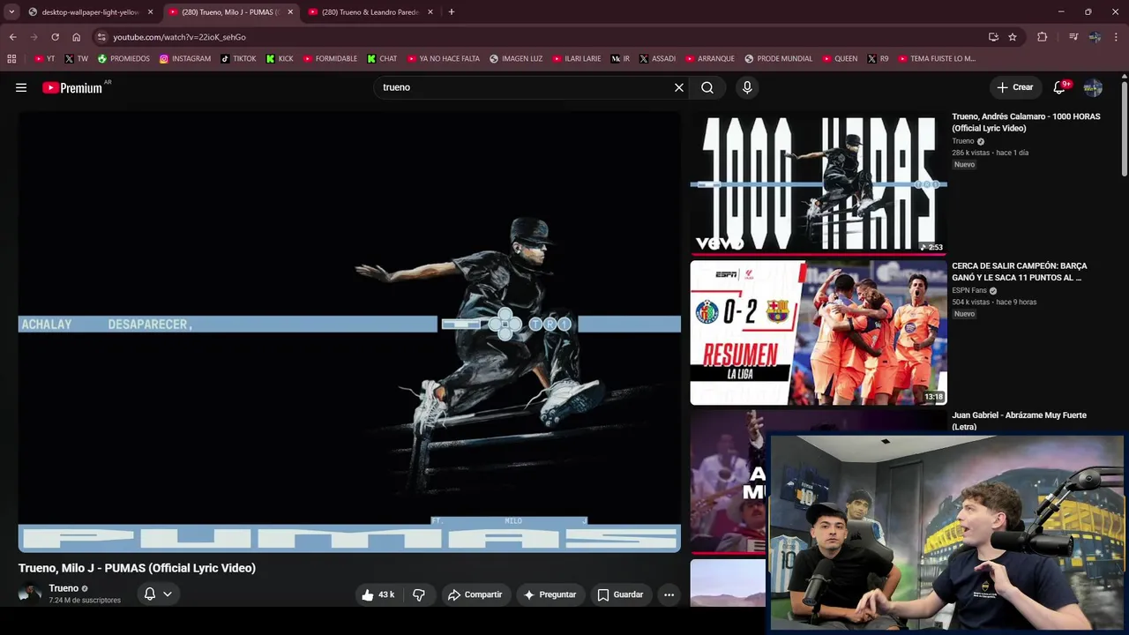Click the browser address bar URL

[x=179, y=37]
